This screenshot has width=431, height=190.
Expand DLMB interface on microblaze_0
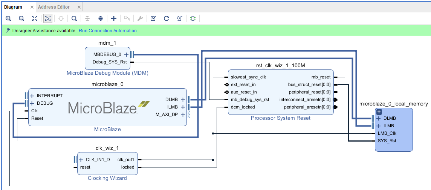point(182,100)
